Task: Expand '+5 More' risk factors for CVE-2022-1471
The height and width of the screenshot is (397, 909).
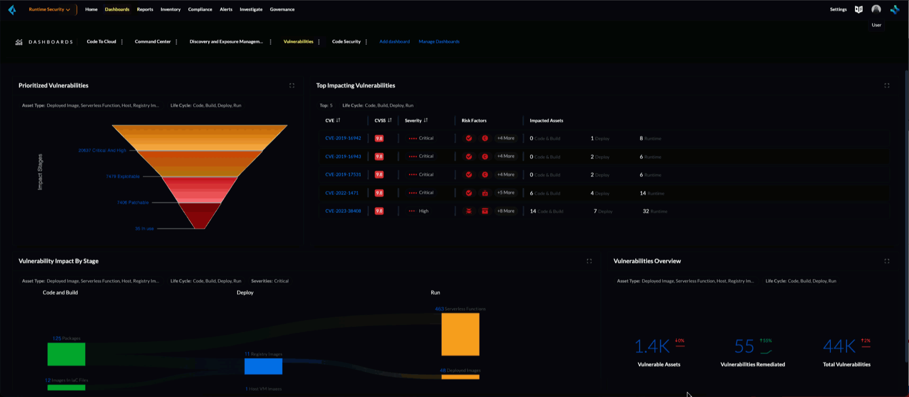Action: pyautogui.click(x=506, y=193)
